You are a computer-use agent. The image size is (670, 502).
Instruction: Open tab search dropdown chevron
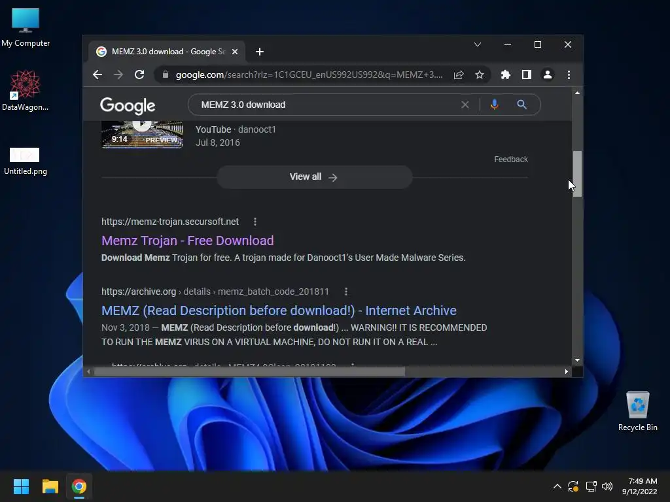click(478, 44)
